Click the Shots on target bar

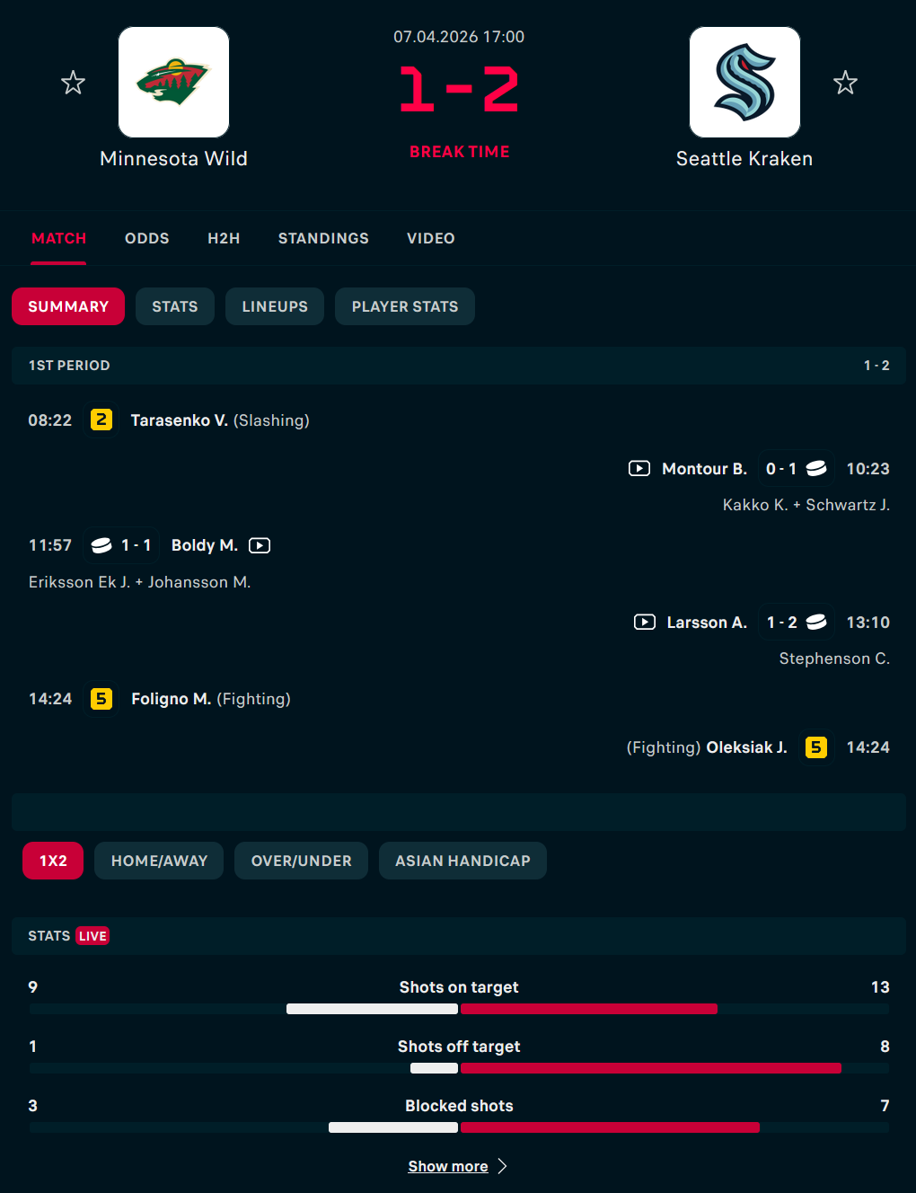click(x=459, y=1009)
